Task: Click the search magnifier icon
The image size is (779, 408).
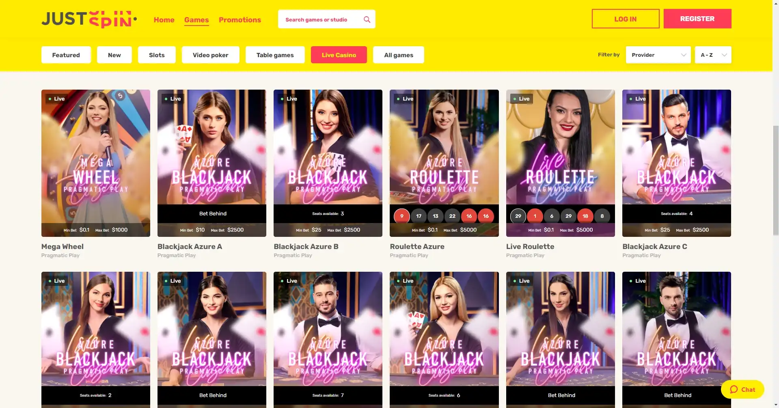Action: (x=367, y=19)
